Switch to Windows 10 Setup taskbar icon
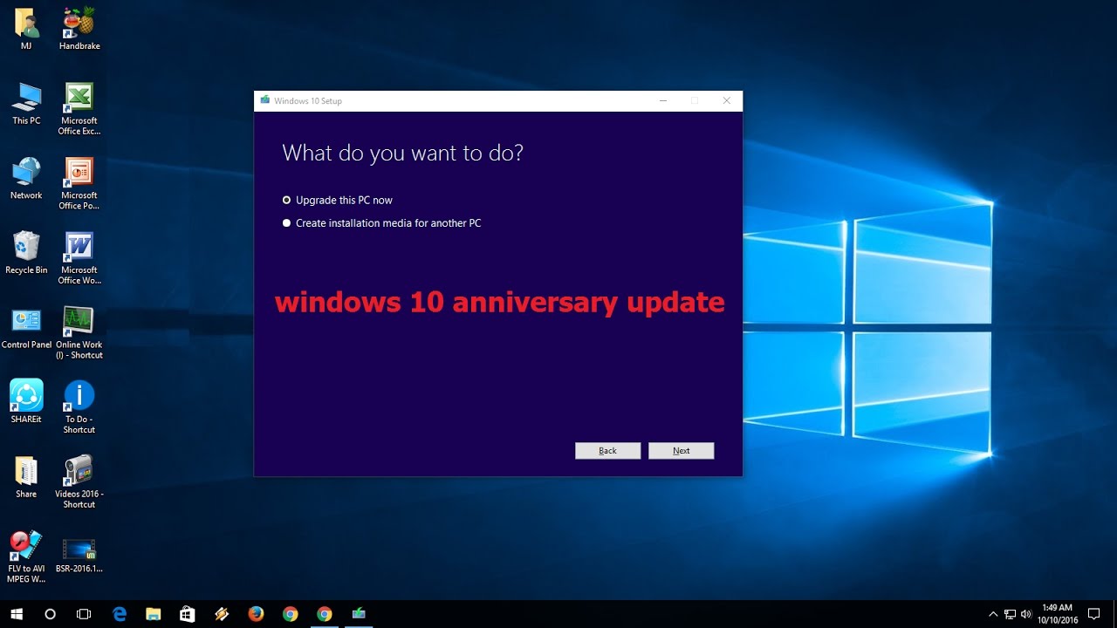This screenshot has height=628, width=1117. coord(359,614)
